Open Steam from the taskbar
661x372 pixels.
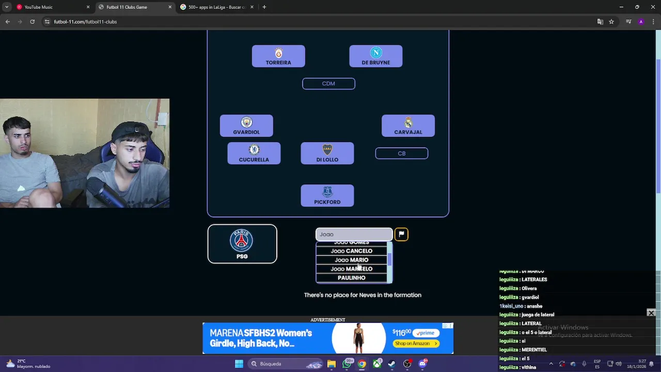pyautogui.click(x=392, y=364)
